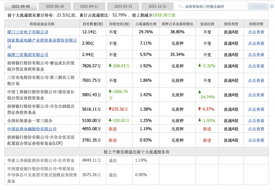
Task: Click the 4.37% increase ratio
Action: pos(206,109)
